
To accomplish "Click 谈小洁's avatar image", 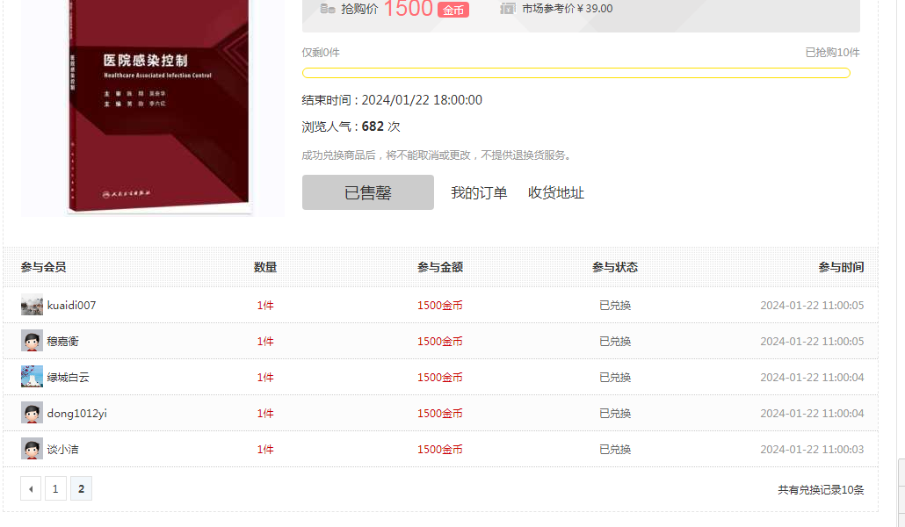I will point(32,448).
